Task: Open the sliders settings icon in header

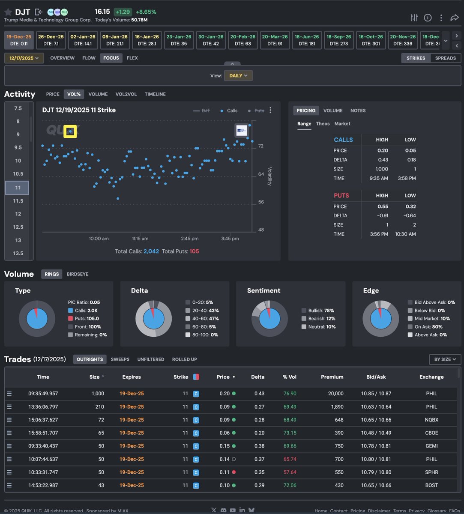Action: click(x=414, y=18)
